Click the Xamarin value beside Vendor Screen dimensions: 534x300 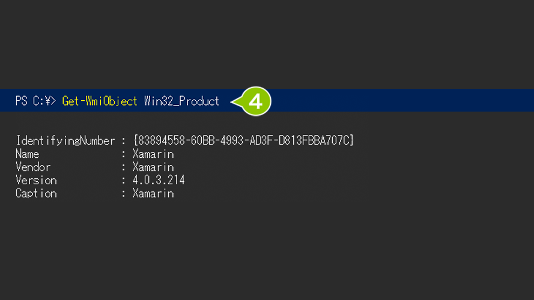pos(153,167)
